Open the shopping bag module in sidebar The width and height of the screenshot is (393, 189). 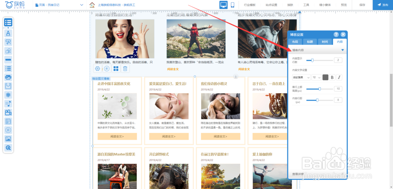tap(8, 86)
